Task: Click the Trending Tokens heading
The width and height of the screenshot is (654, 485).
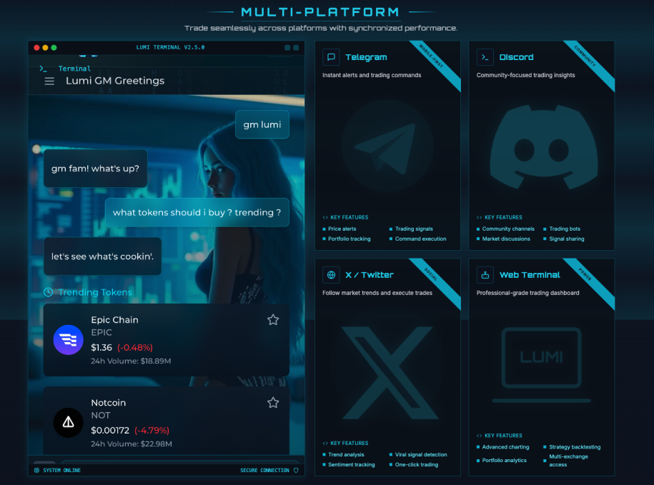Action: click(x=95, y=292)
